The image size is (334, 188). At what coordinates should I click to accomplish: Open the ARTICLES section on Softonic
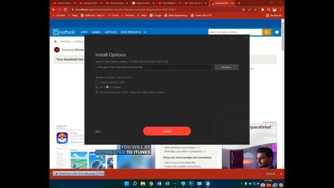[x=111, y=32]
